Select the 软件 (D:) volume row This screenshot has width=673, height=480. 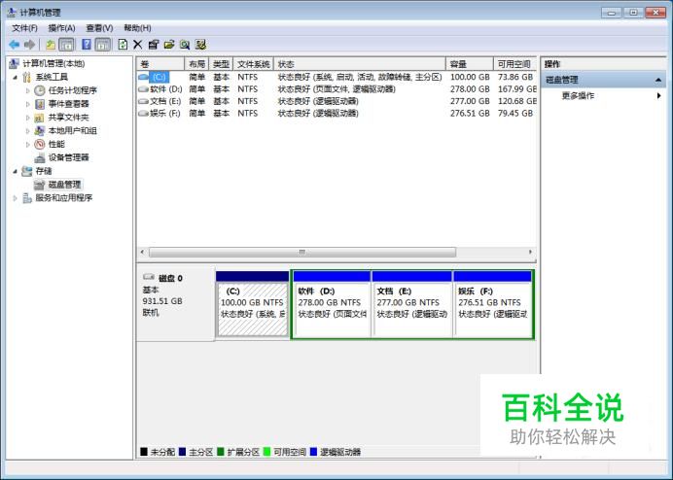coord(336,89)
